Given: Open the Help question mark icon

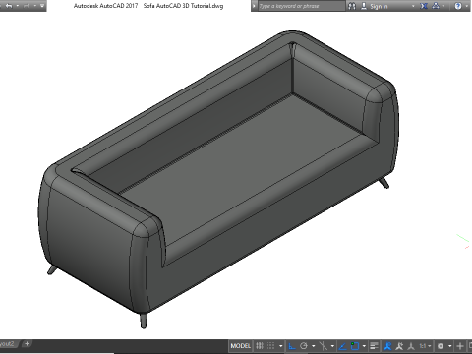Looking at the screenshot, I should click(458, 6).
